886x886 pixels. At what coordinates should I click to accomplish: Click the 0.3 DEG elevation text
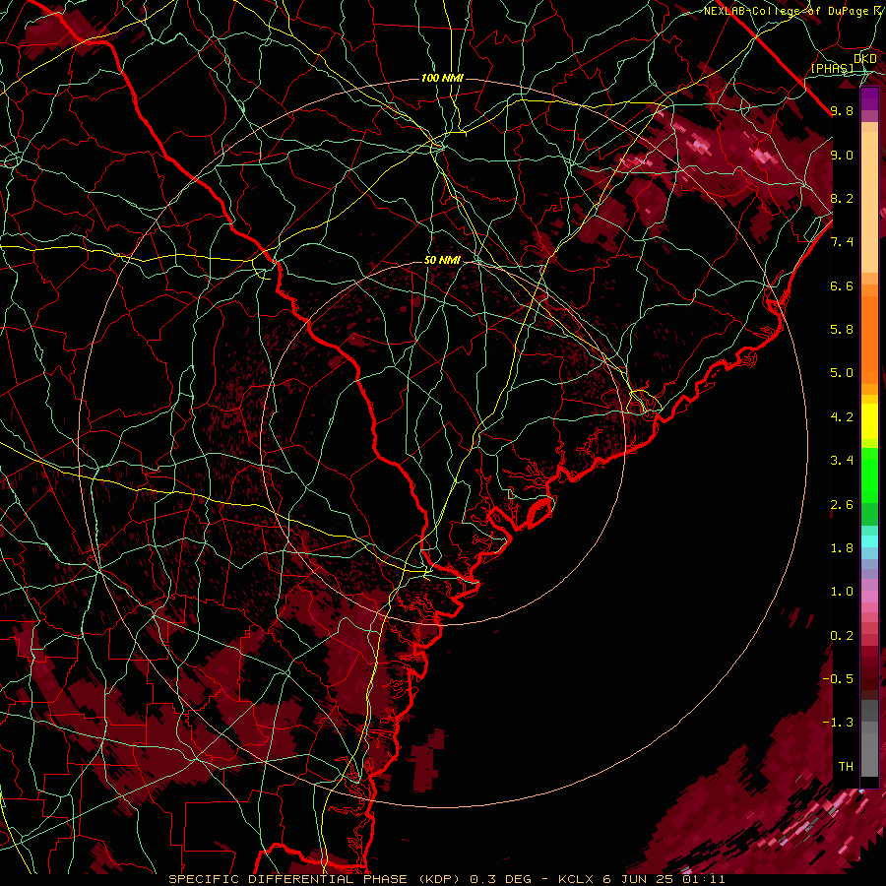point(501,879)
